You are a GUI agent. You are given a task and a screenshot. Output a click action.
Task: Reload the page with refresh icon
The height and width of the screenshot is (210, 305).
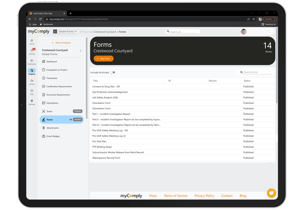pyautogui.click(x=40, y=19)
